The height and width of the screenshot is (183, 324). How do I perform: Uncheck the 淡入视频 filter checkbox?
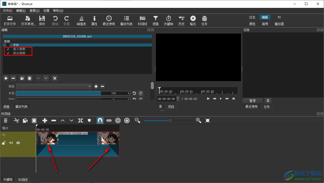coord(8,49)
